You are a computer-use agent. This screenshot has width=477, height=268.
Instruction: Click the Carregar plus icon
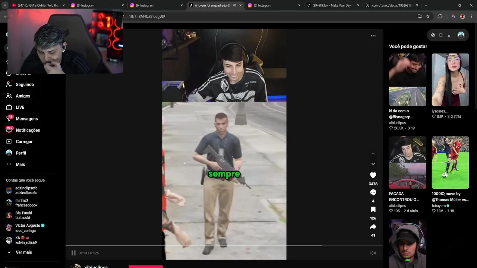click(x=9, y=142)
